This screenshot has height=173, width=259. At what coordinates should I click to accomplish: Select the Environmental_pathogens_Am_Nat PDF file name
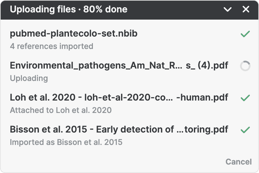(x=119, y=66)
